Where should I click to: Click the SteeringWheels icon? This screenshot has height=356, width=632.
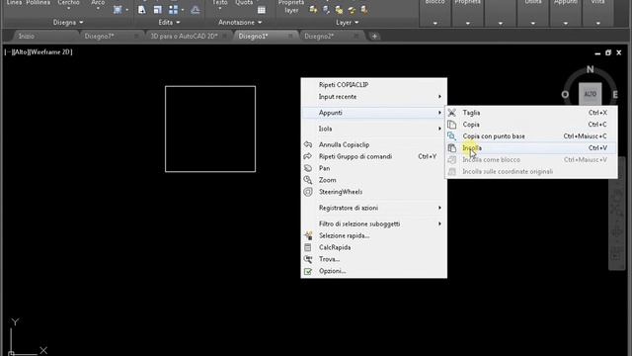pyautogui.click(x=308, y=192)
